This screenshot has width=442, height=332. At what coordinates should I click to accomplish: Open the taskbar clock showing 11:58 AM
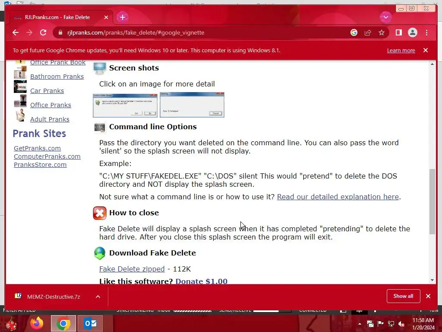coord(423,324)
